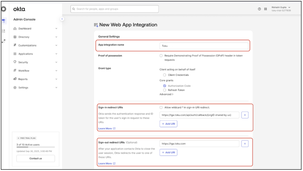Image resolution: width=303 pixels, height=171 pixels.
Task: Open the Directory menu item
Action: [35, 37]
